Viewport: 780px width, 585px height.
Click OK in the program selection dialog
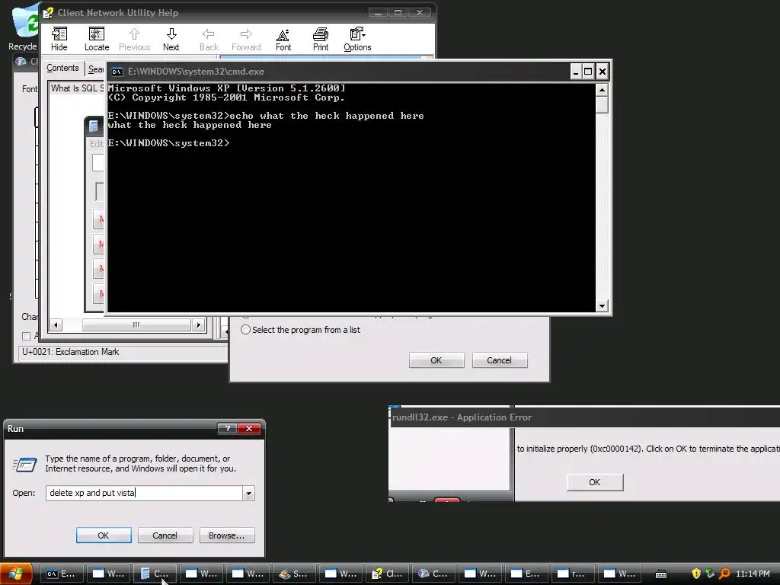point(436,360)
